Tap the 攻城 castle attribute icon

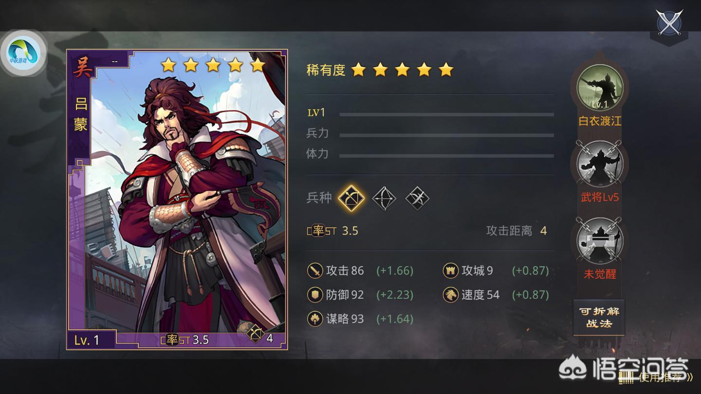click(x=451, y=270)
